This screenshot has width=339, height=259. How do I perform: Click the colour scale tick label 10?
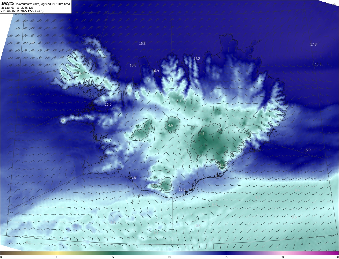tap(169, 257)
